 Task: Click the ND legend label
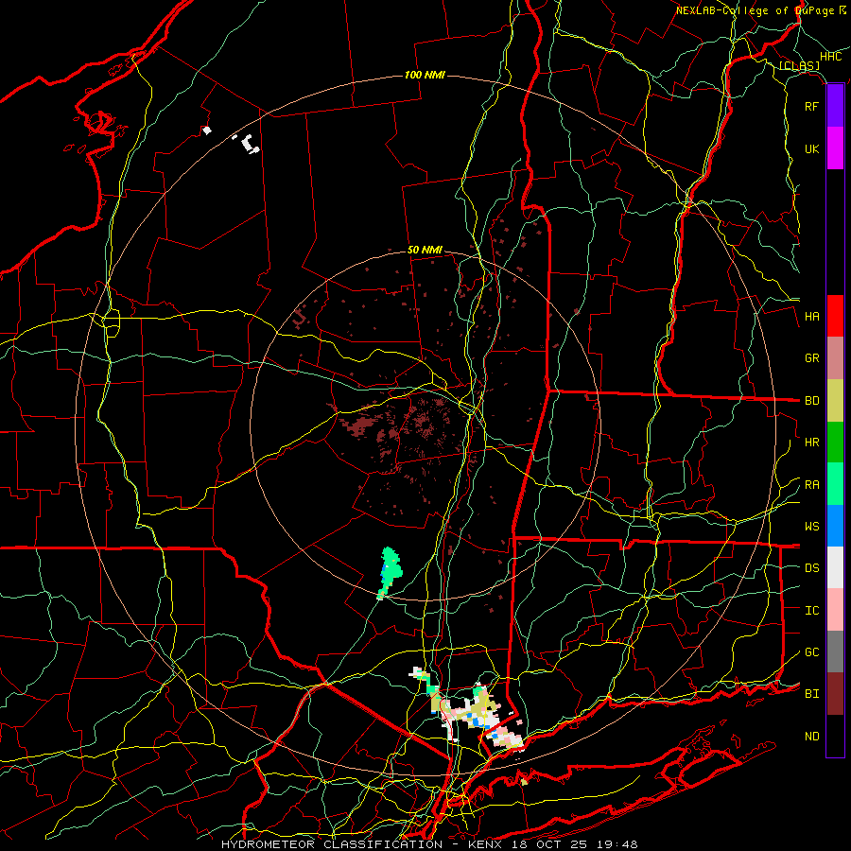(811, 737)
